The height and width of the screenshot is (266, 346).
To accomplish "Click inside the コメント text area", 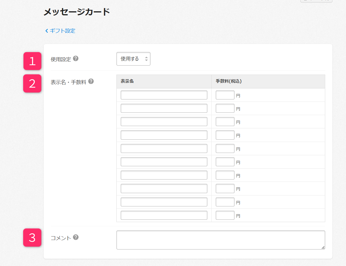I will 220,240.
